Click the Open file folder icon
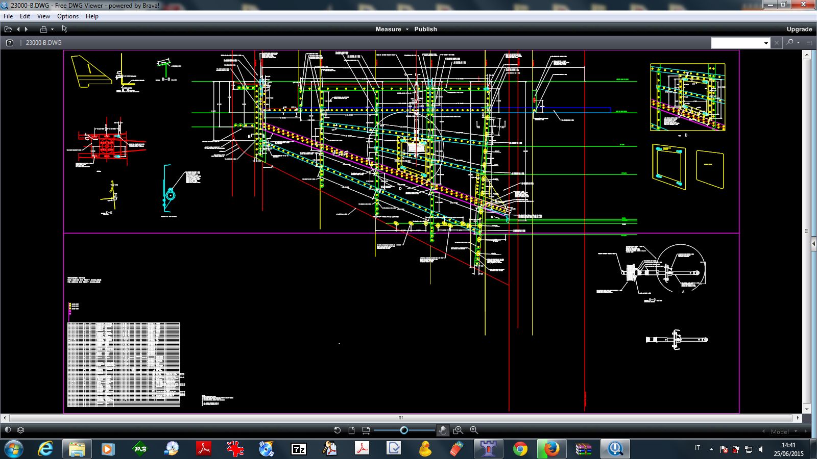Image resolution: width=817 pixels, height=459 pixels. (8, 30)
